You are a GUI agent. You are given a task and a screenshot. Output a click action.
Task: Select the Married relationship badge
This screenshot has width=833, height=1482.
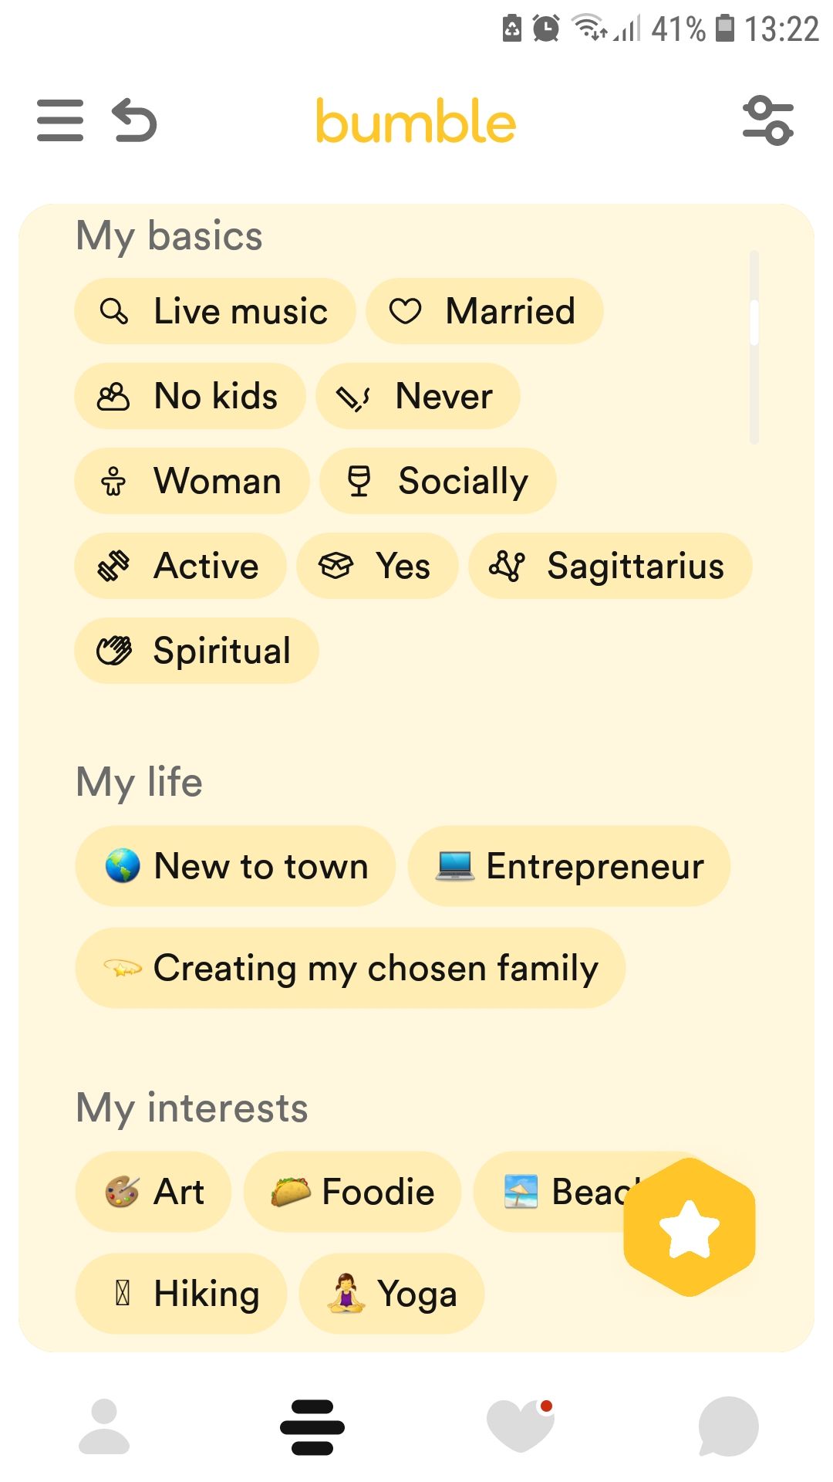coord(484,311)
